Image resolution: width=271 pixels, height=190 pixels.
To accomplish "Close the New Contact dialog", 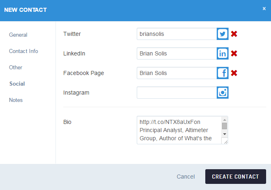I will coord(264,9).
